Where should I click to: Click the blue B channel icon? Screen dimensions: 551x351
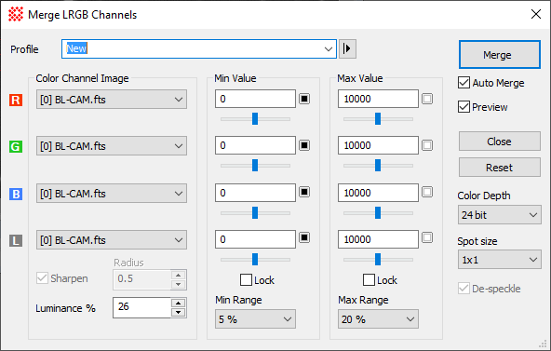pyautogui.click(x=16, y=194)
